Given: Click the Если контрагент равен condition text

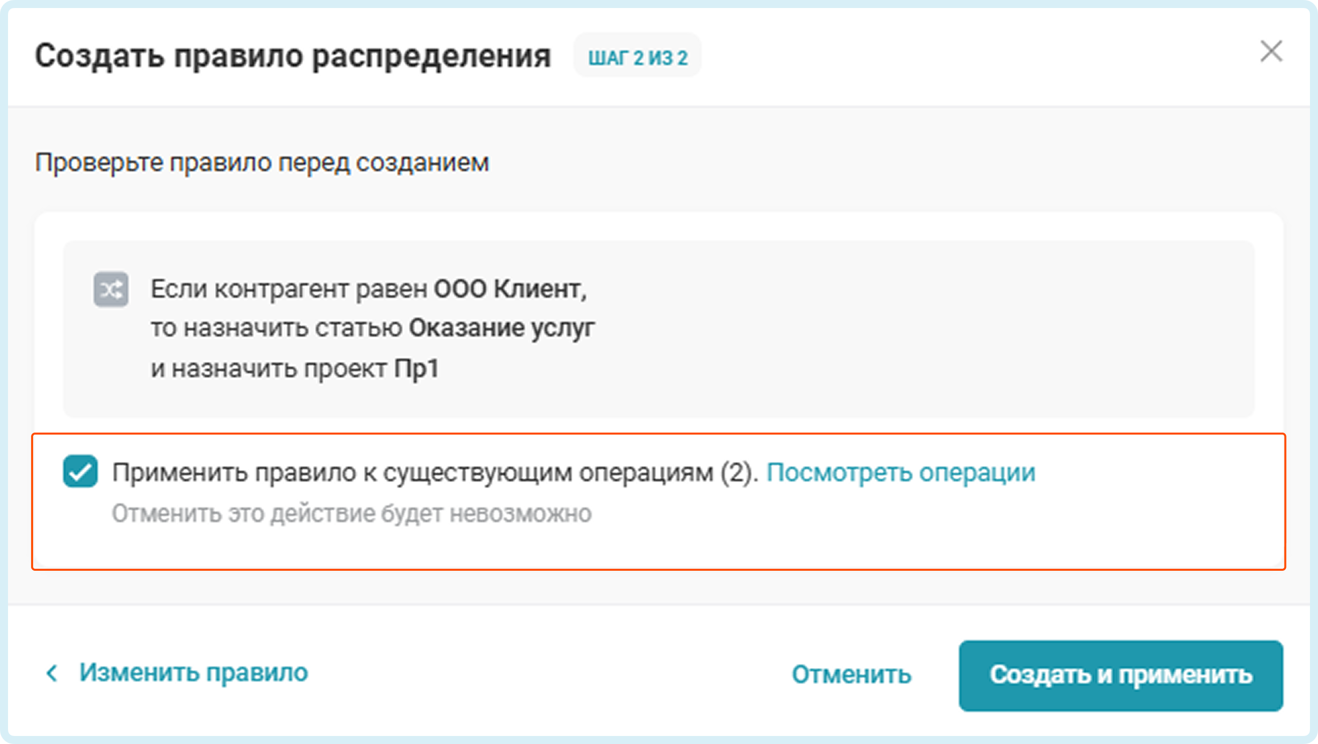Looking at the screenshot, I should pyautogui.click(x=289, y=289).
